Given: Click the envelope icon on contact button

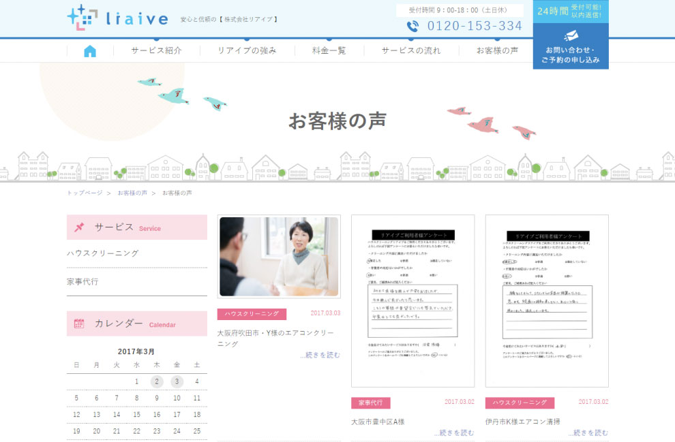Looking at the screenshot, I should coord(571,35).
